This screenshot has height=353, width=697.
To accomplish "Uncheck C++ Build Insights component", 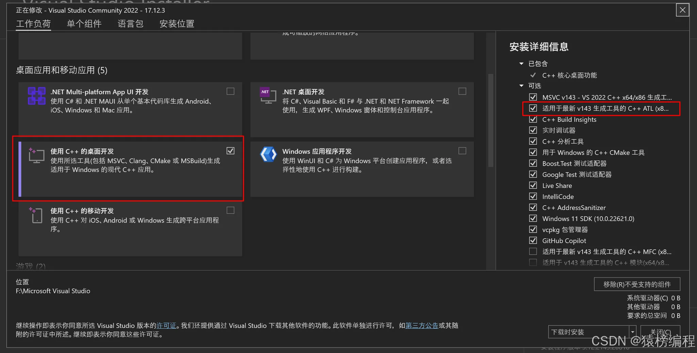I will [x=533, y=119].
